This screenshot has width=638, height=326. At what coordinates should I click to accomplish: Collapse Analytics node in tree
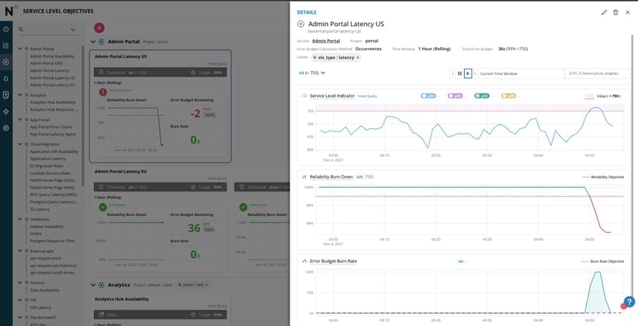(x=20, y=95)
